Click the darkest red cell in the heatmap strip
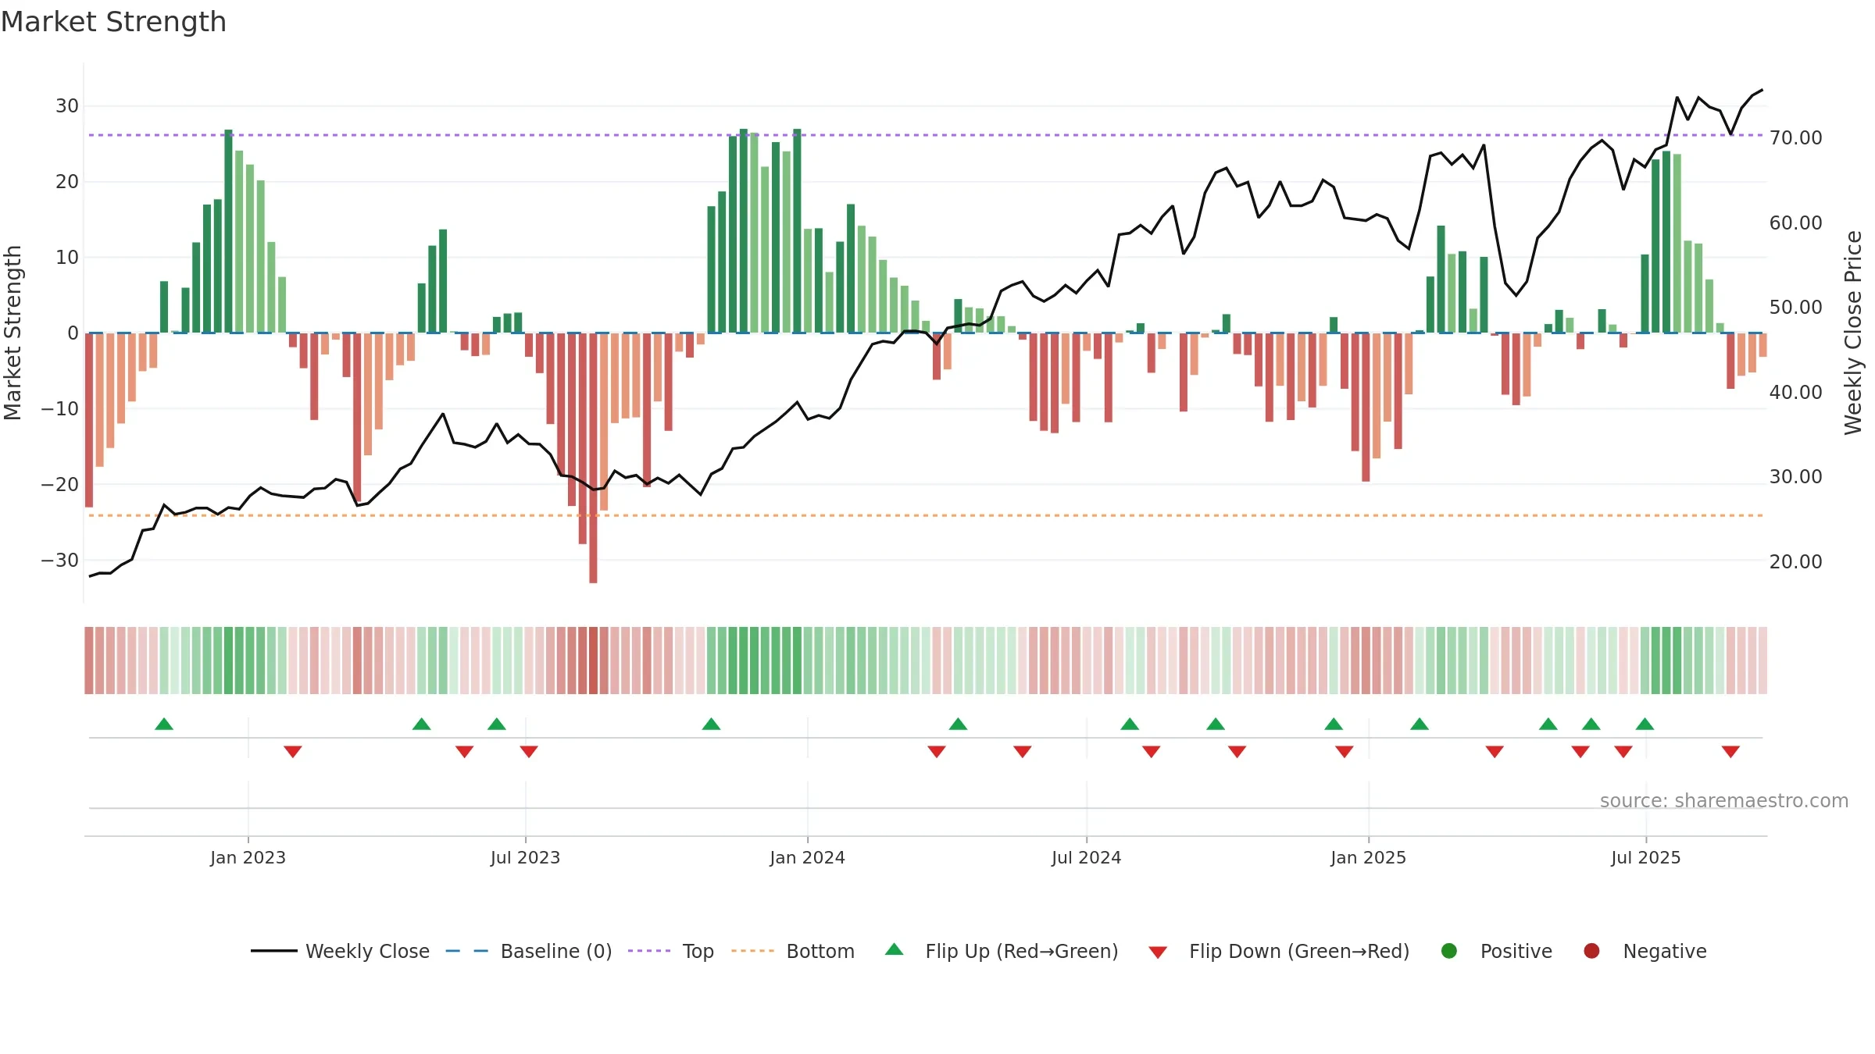1875x1054 pixels. [x=593, y=660]
